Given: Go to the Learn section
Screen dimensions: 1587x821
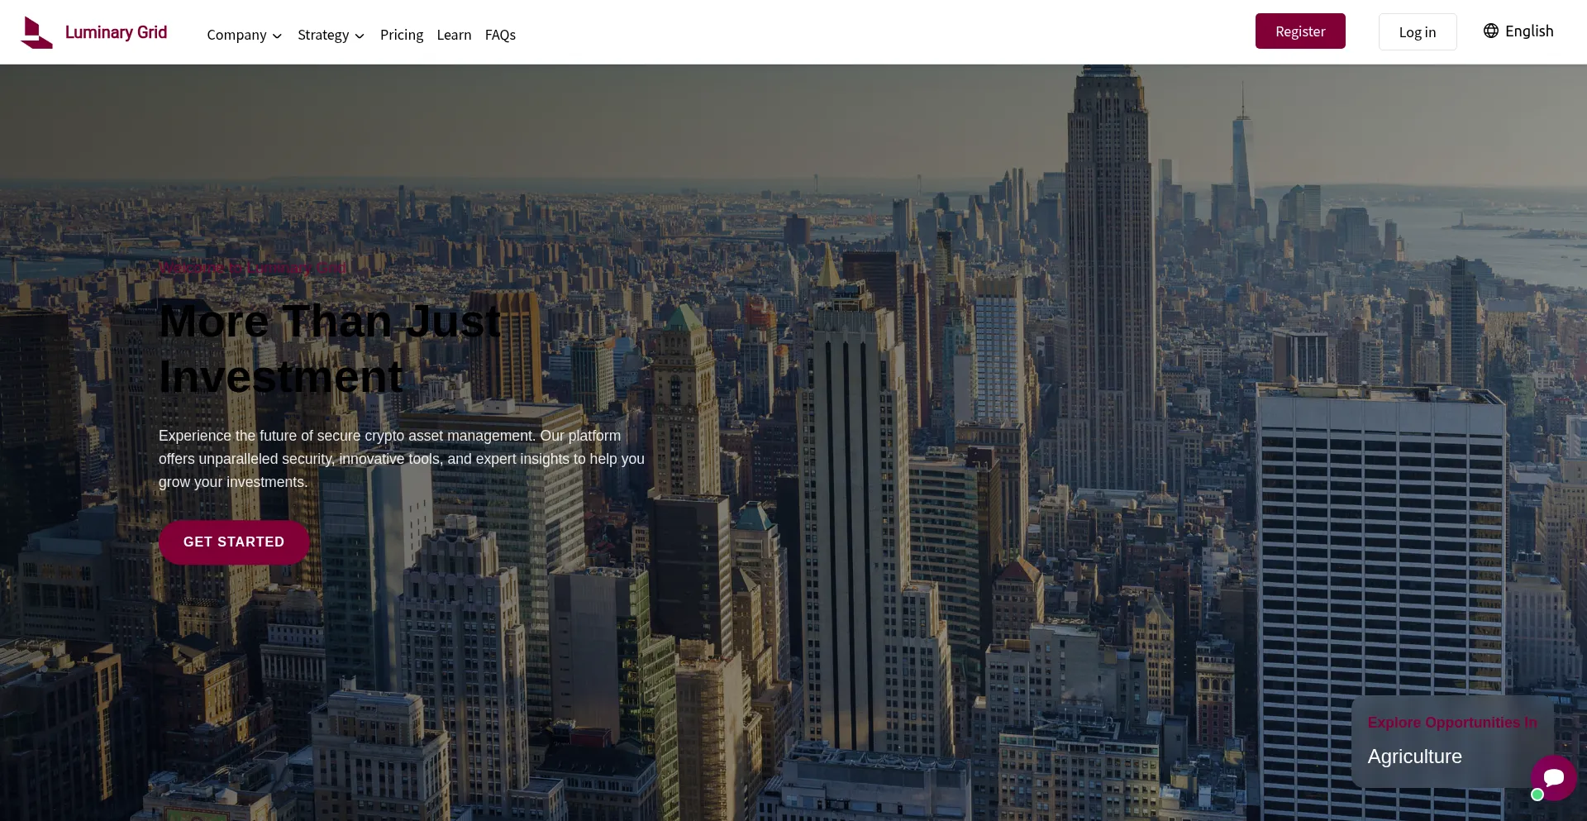Looking at the screenshot, I should 454,35.
